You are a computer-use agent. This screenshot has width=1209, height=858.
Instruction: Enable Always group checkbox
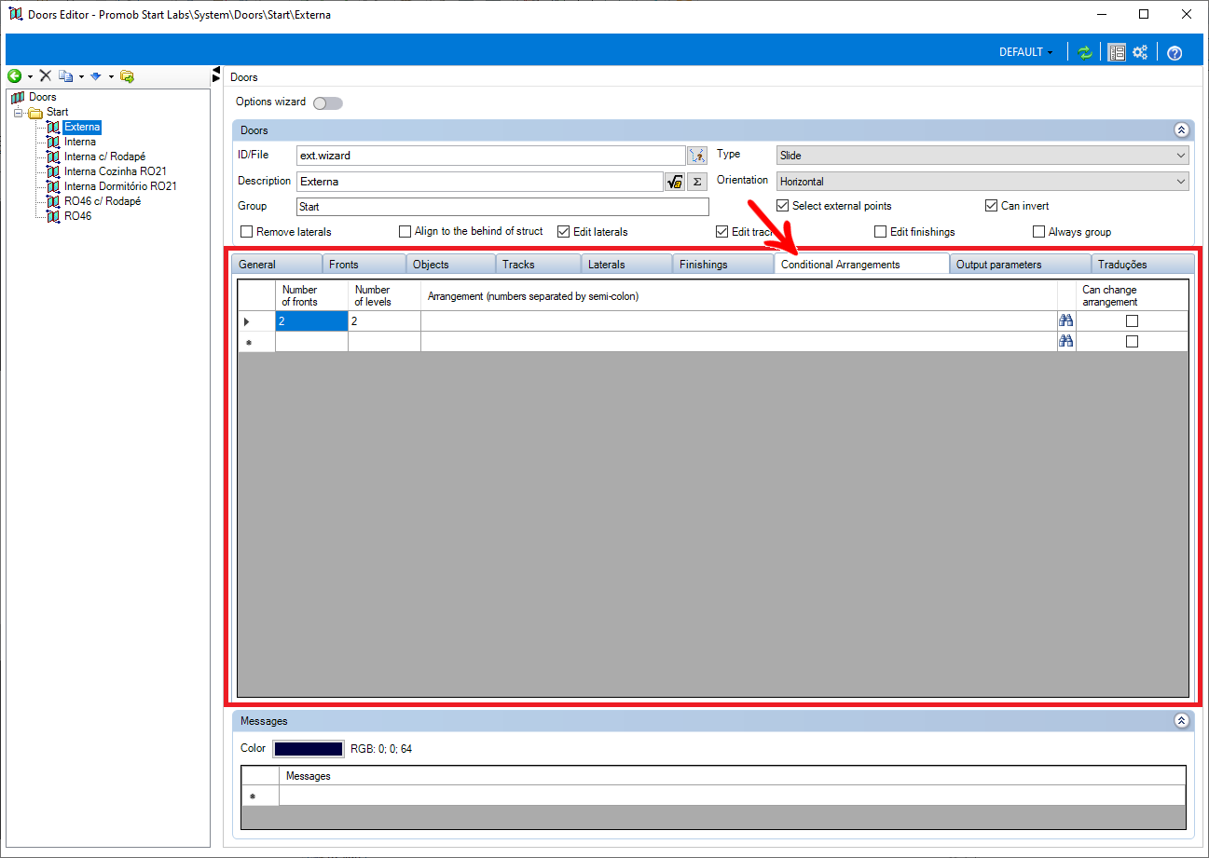tap(1039, 232)
